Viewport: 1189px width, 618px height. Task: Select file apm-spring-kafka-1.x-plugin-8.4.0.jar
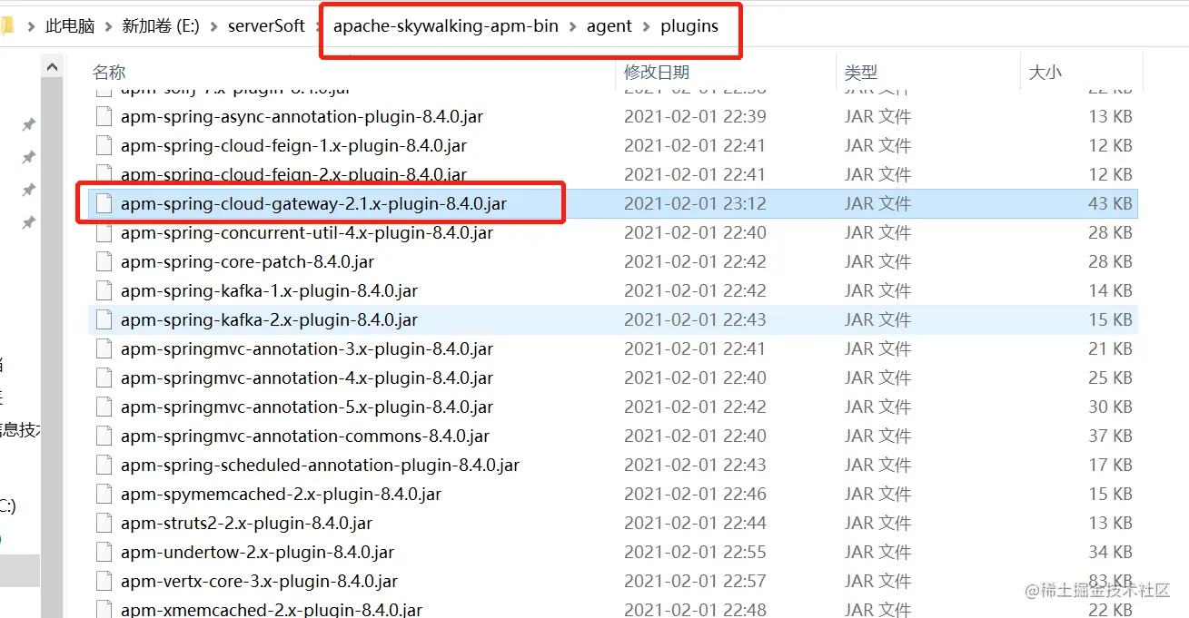point(269,290)
